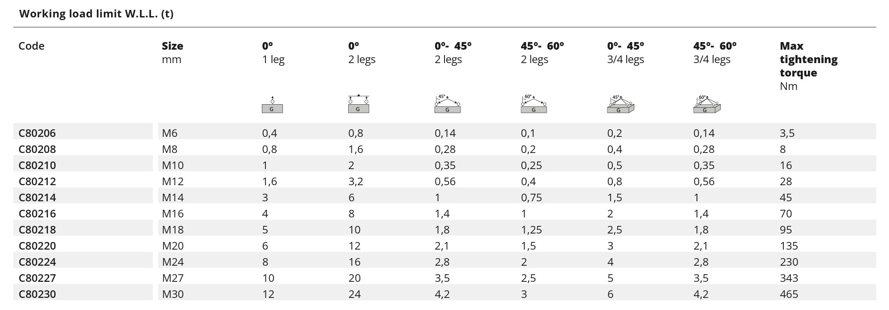Select the Size mm column header
Image resolution: width=889 pixels, height=310 pixels.
[172, 52]
